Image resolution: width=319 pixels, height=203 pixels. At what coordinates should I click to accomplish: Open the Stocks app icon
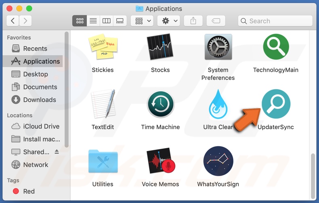(160, 47)
